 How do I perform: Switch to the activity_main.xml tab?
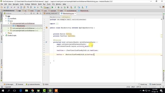click(x=51, y=13)
